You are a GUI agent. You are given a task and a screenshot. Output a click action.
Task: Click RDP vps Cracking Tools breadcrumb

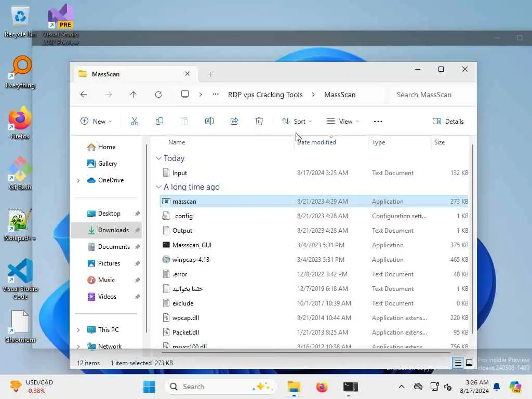click(265, 95)
